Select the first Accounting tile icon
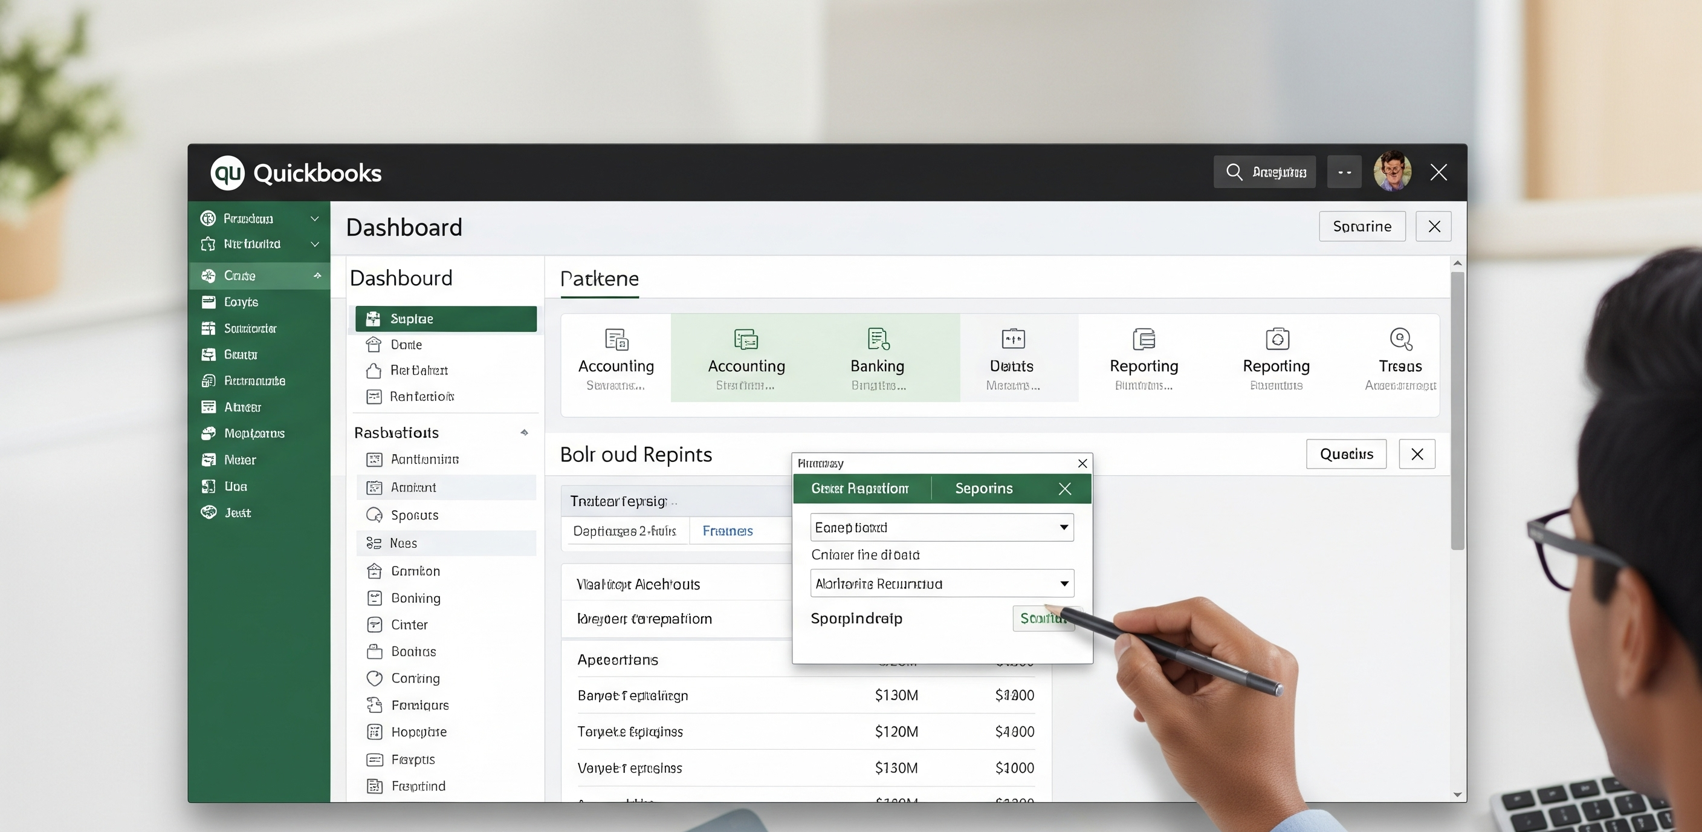1702x832 pixels. point(616,339)
